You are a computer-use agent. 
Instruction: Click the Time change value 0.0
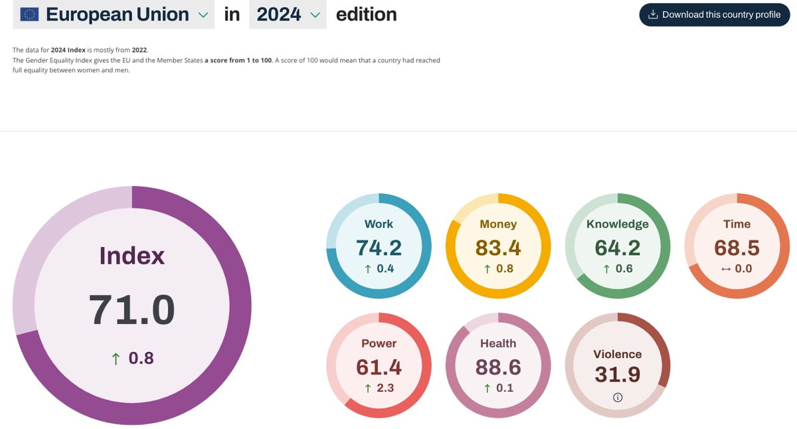point(743,268)
